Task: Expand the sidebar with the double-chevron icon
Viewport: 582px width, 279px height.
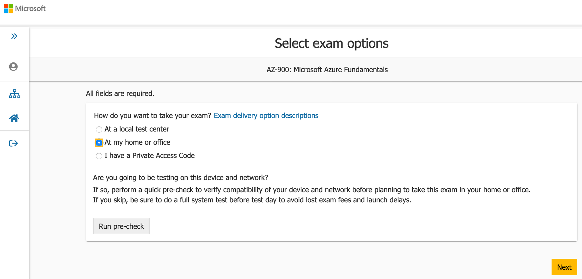Action: pyautogui.click(x=14, y=36)
